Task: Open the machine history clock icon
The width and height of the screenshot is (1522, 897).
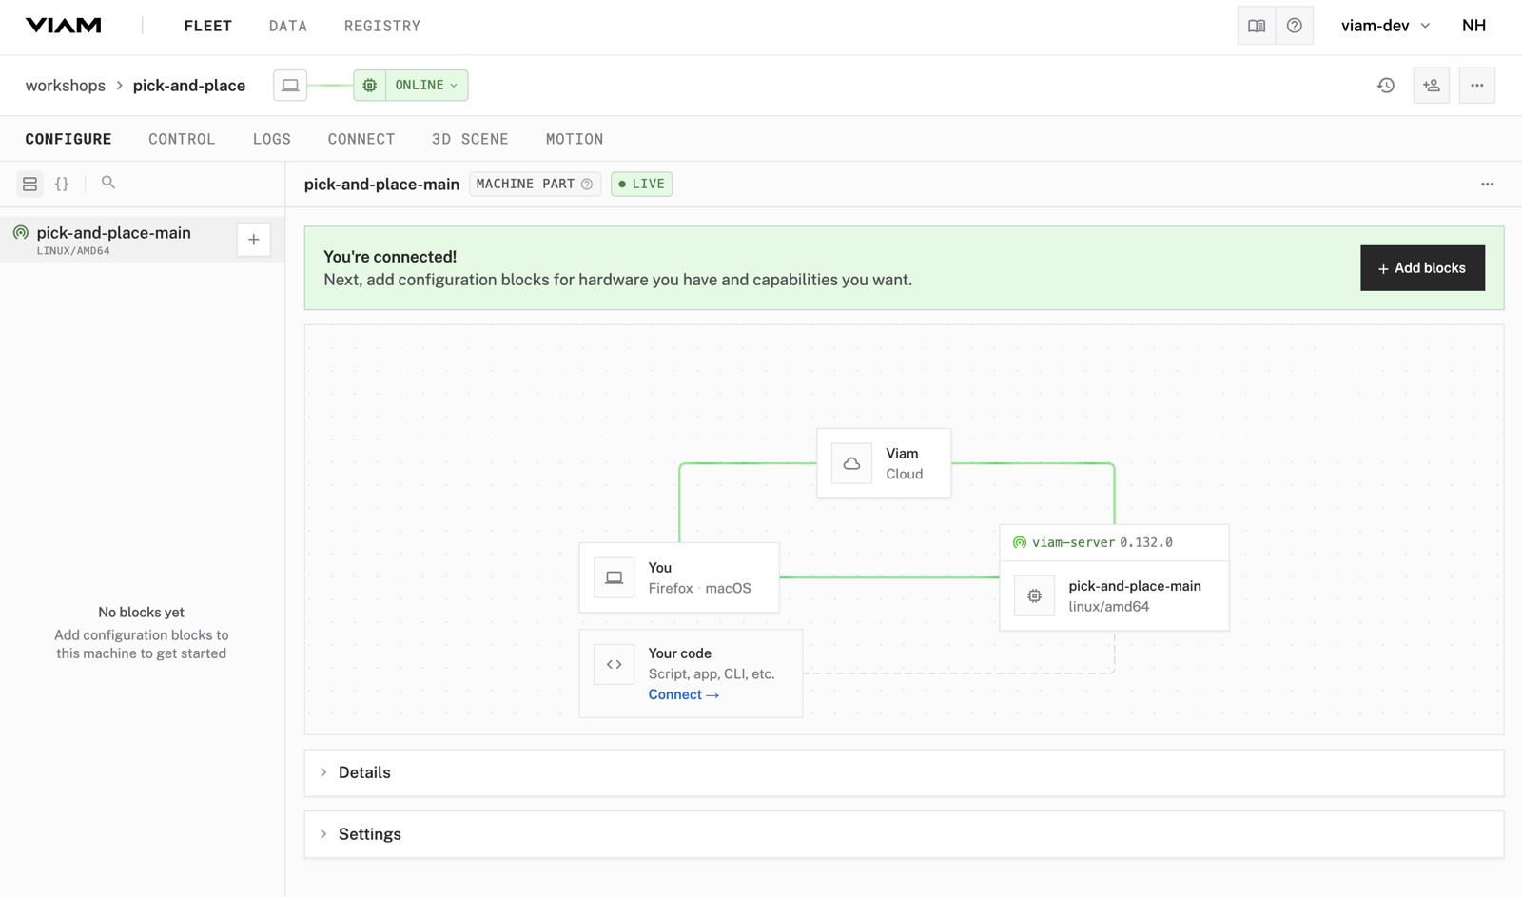Action: pyautogui.click(x=1386, y=86)
